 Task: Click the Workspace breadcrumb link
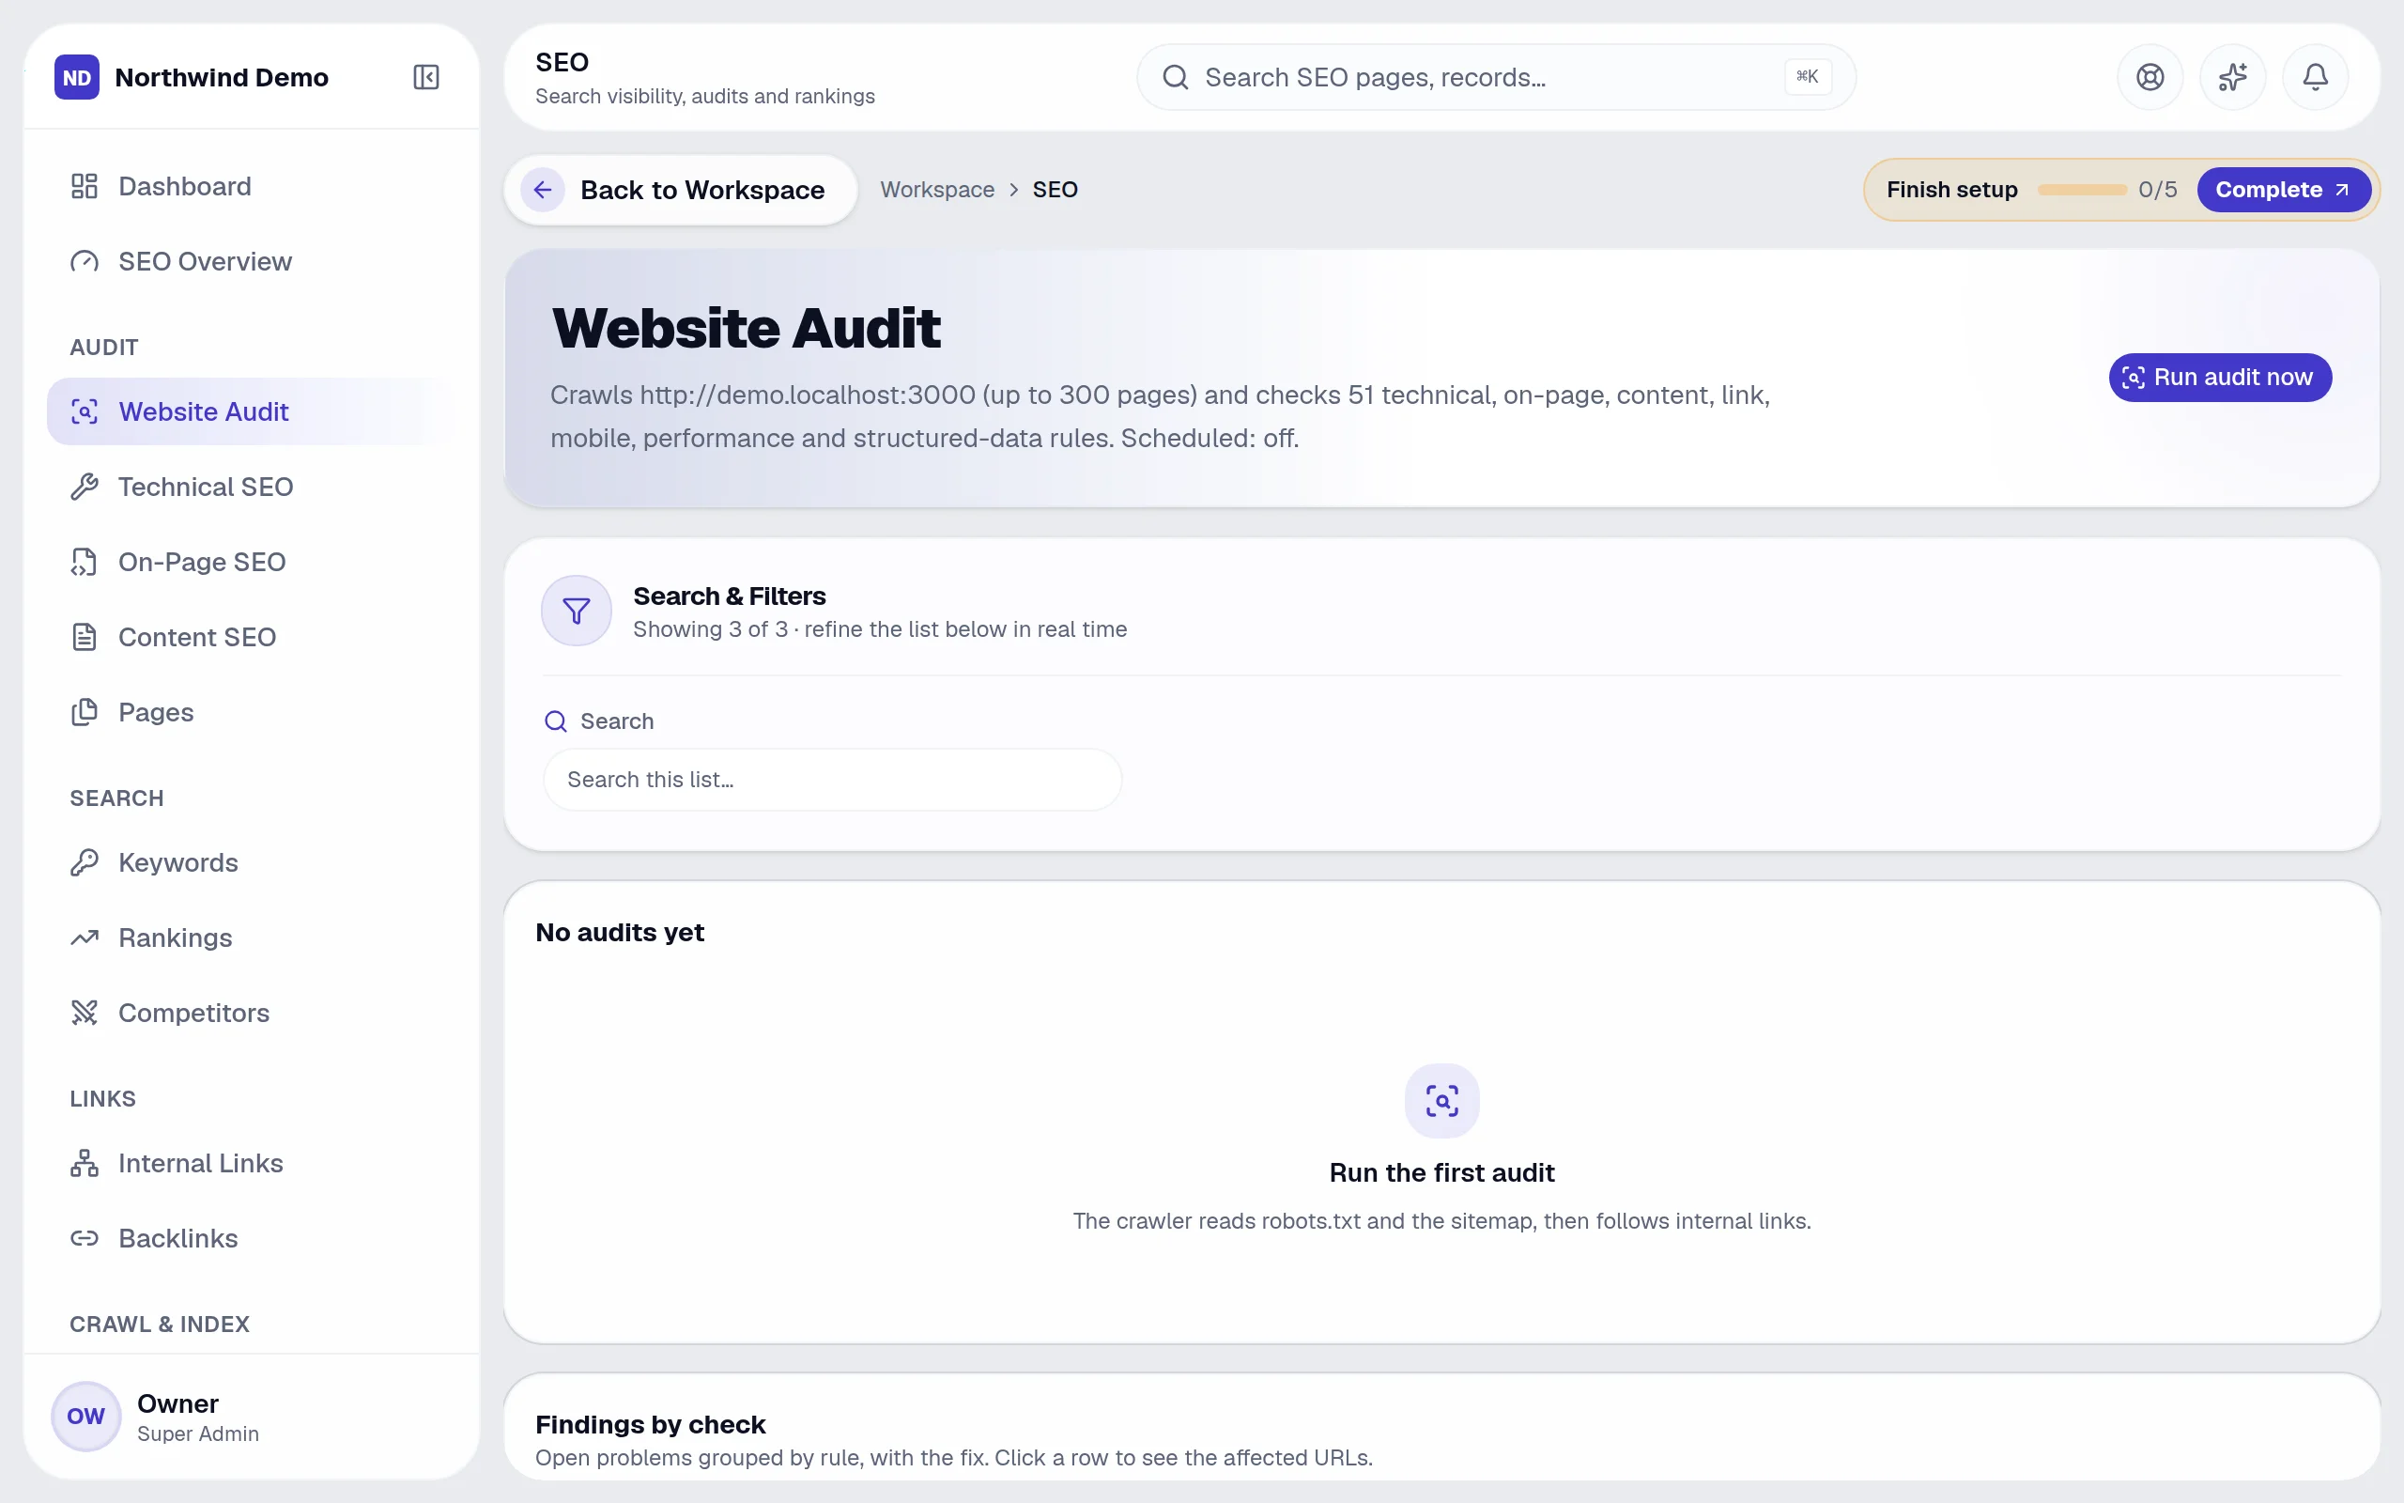coord(937,190)
